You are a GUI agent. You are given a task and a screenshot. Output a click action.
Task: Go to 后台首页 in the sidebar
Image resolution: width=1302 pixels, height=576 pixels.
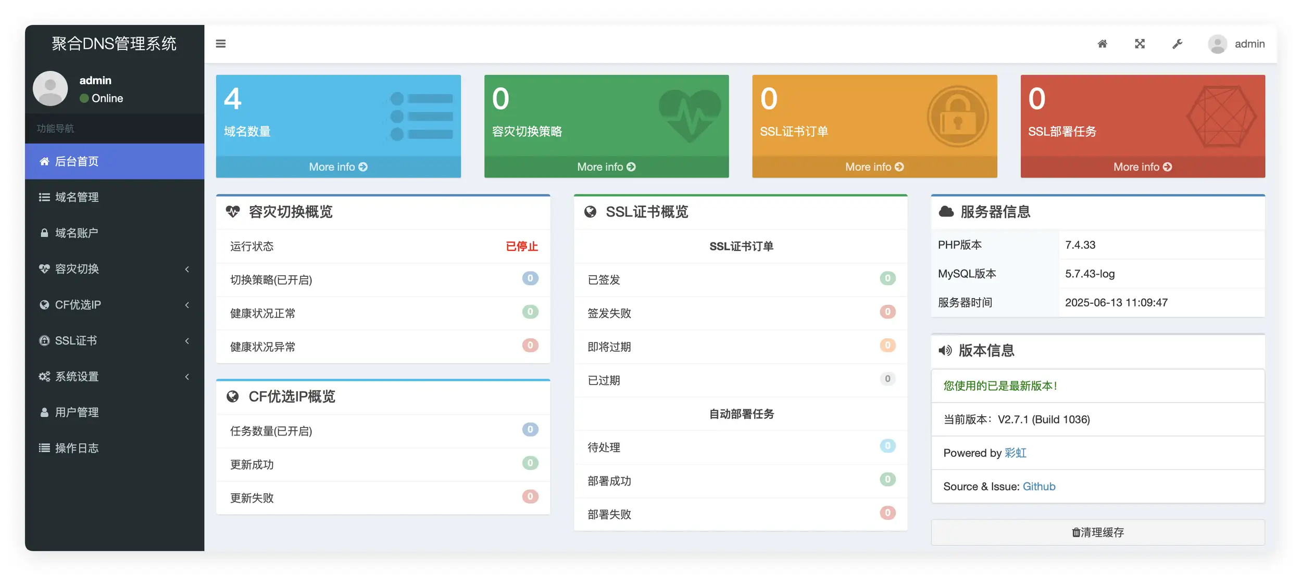coord(115,161)
